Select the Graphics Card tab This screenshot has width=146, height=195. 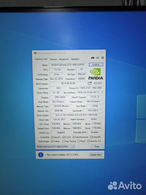click(x=41, y=59)
